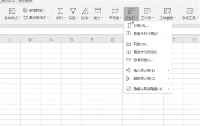
Task: Click the 冻结窗格 label text
Action: (x=166, y=18)
